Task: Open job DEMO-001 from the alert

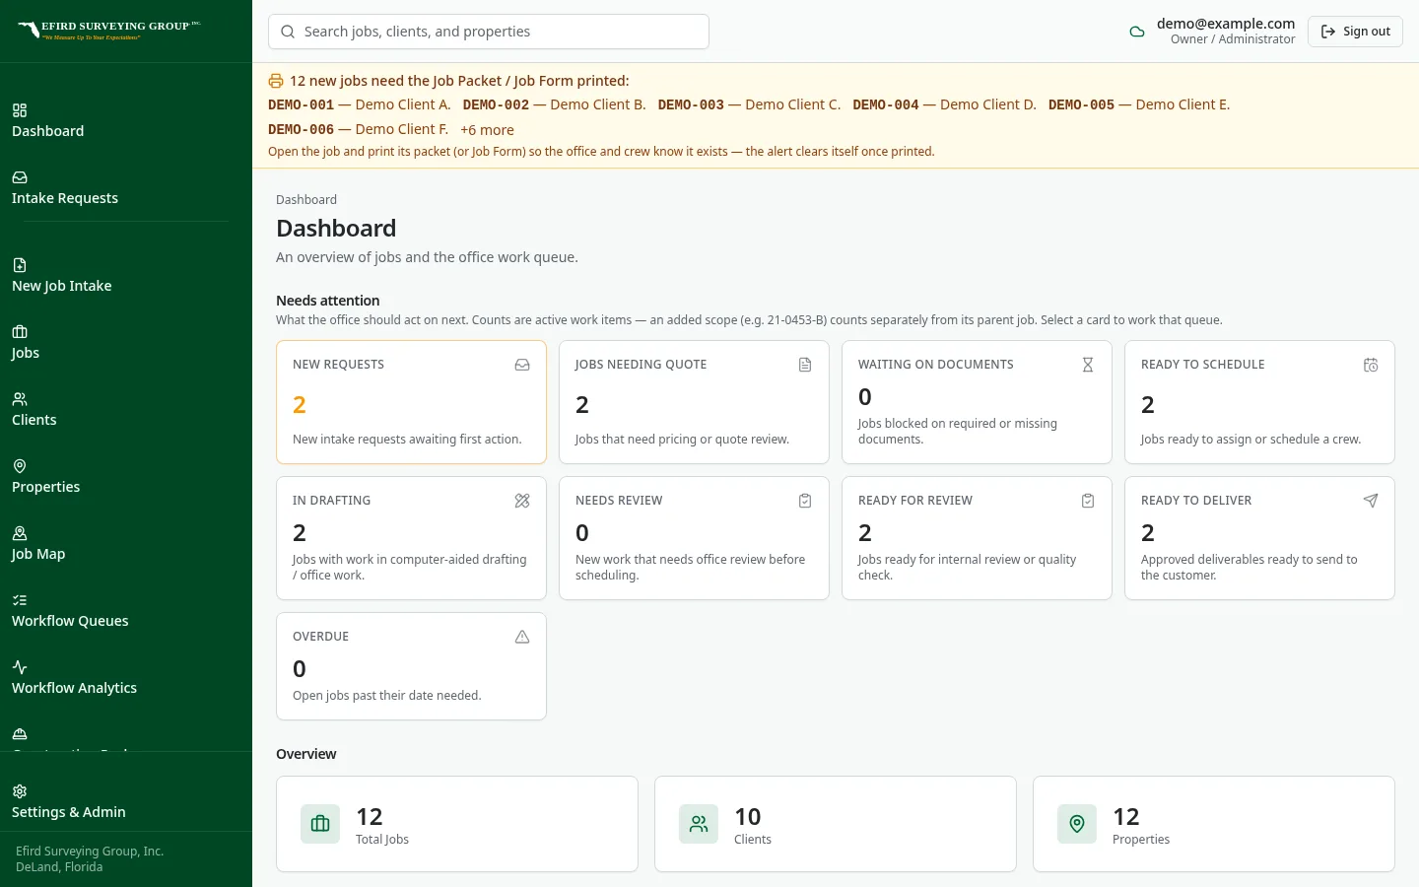Action: pyautogui.click(x=360, y=104)
